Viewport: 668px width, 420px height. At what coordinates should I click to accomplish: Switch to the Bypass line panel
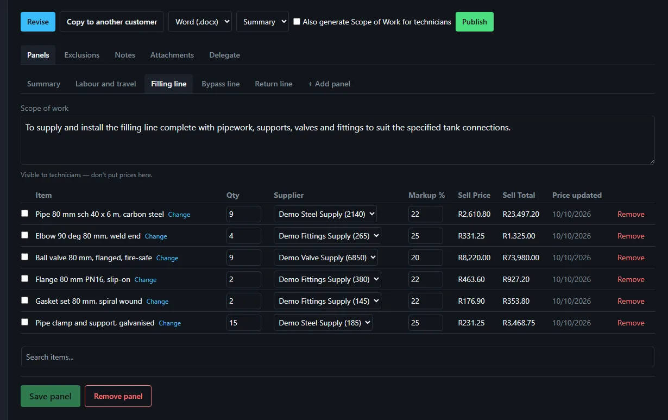(220, 84)
